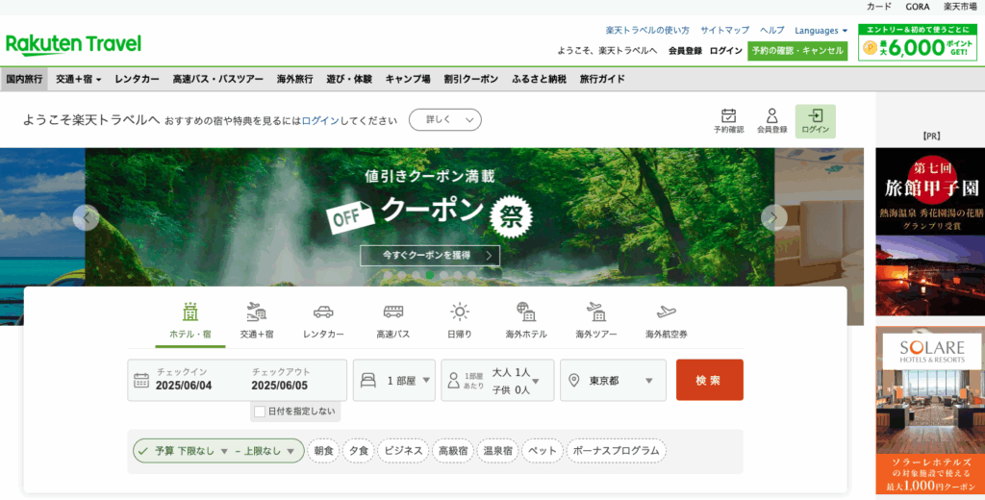
Task: Click the red 検索 search button
Action: [710, 380]
